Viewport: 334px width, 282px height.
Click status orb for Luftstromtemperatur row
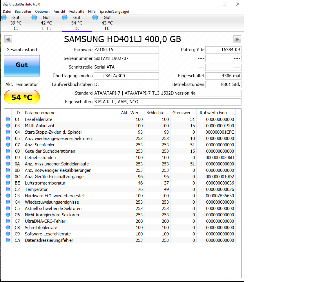[8, 183]
